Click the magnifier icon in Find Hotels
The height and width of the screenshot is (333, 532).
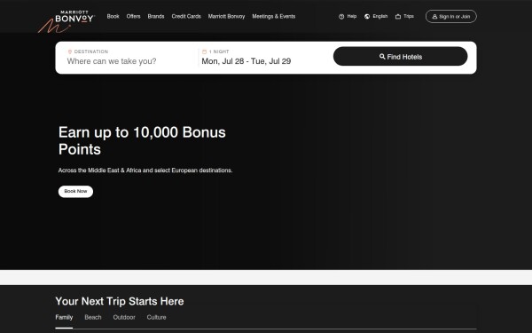382,57
